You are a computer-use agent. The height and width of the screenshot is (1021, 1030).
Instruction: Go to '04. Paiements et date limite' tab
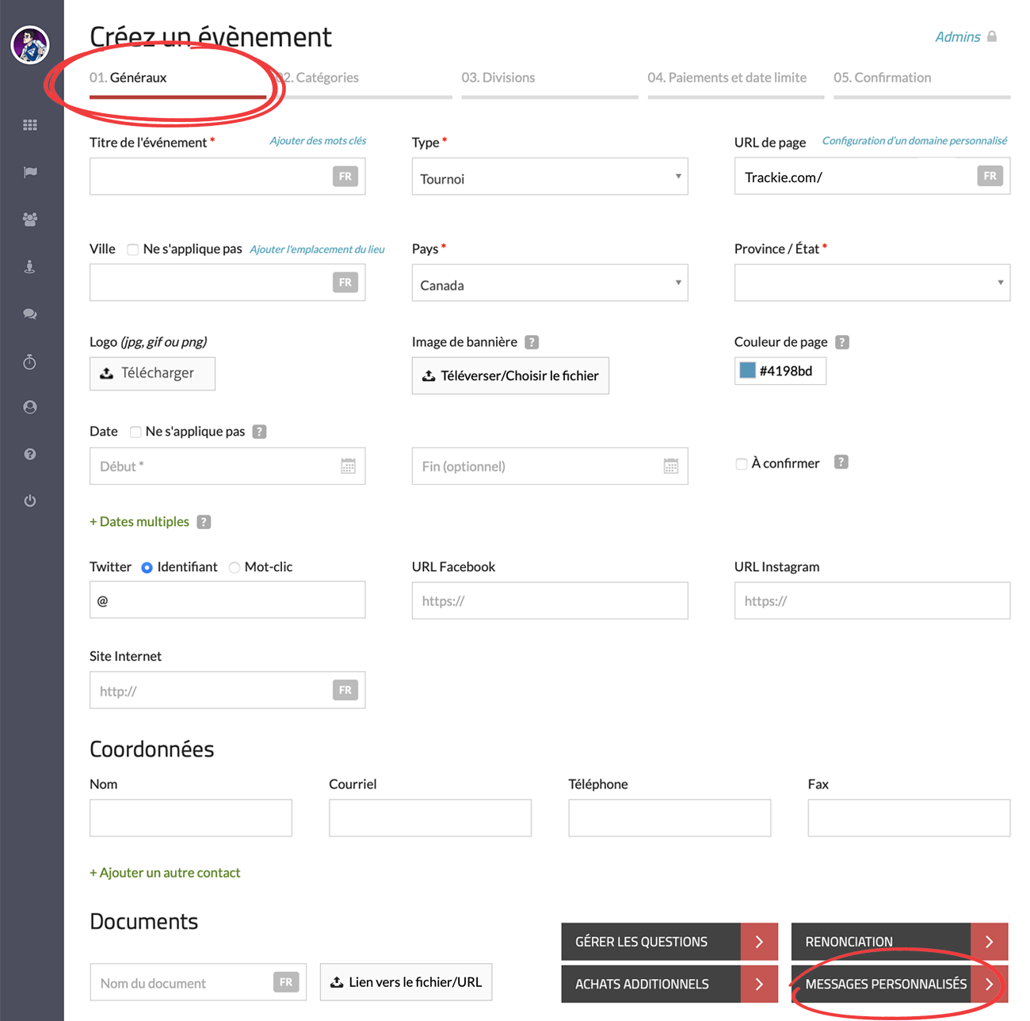[x=727, y=78]
